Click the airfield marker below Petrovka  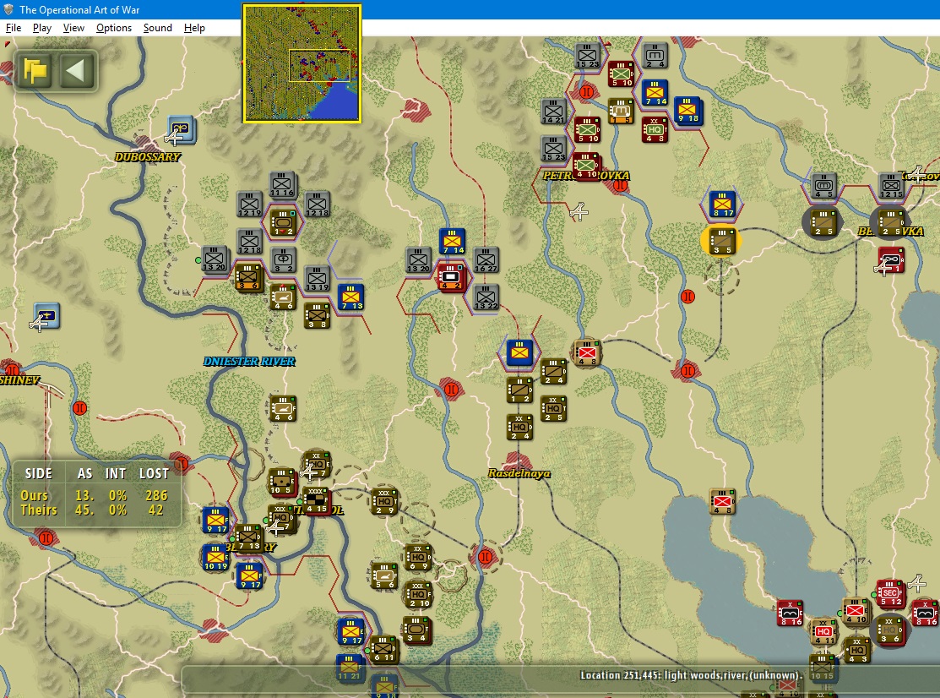pyautogui.click(x=579, y=211)
